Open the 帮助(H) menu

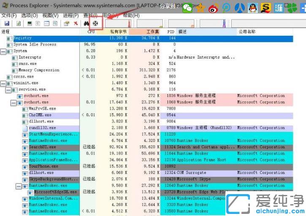(x=131, y=16)
